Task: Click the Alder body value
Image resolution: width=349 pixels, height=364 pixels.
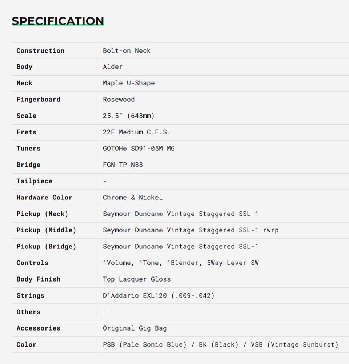Action: [x=113, y=67]
